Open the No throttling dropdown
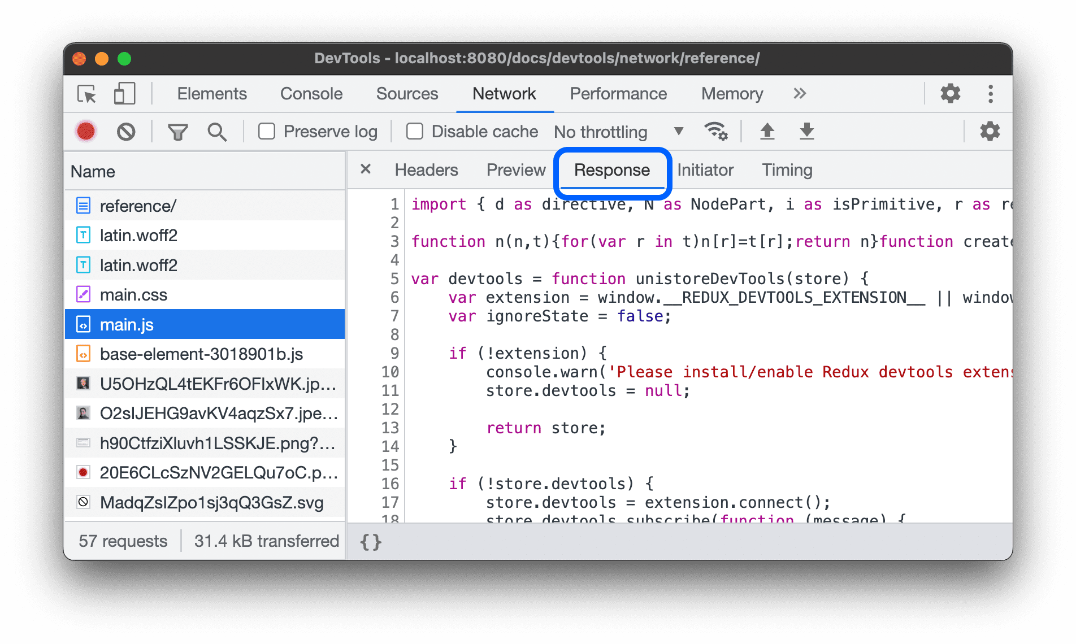The width and height of the screenshot is (1076, 644). [617, 131]
